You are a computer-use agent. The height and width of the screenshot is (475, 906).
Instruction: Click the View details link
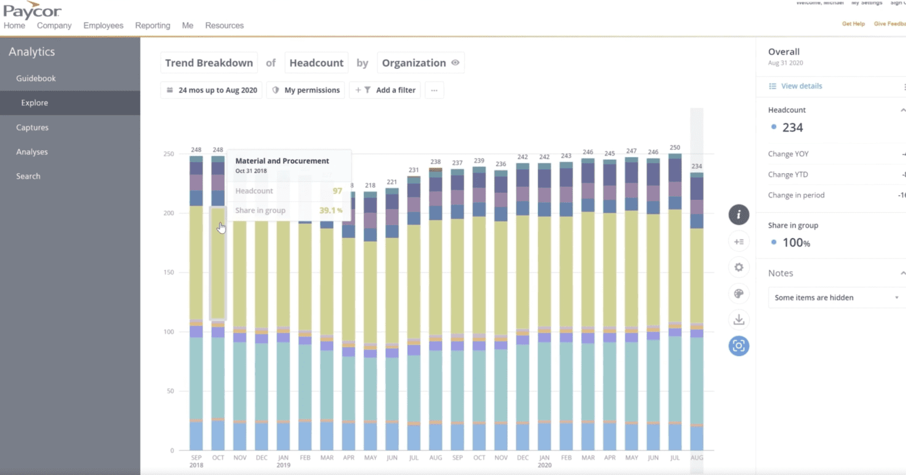[801, 86]
